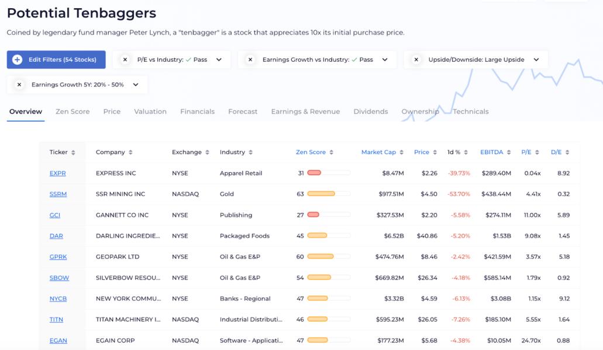
Task: Remove the Upside/Downside filter chip
Action: pyautogui.click(x=416, y=60)
